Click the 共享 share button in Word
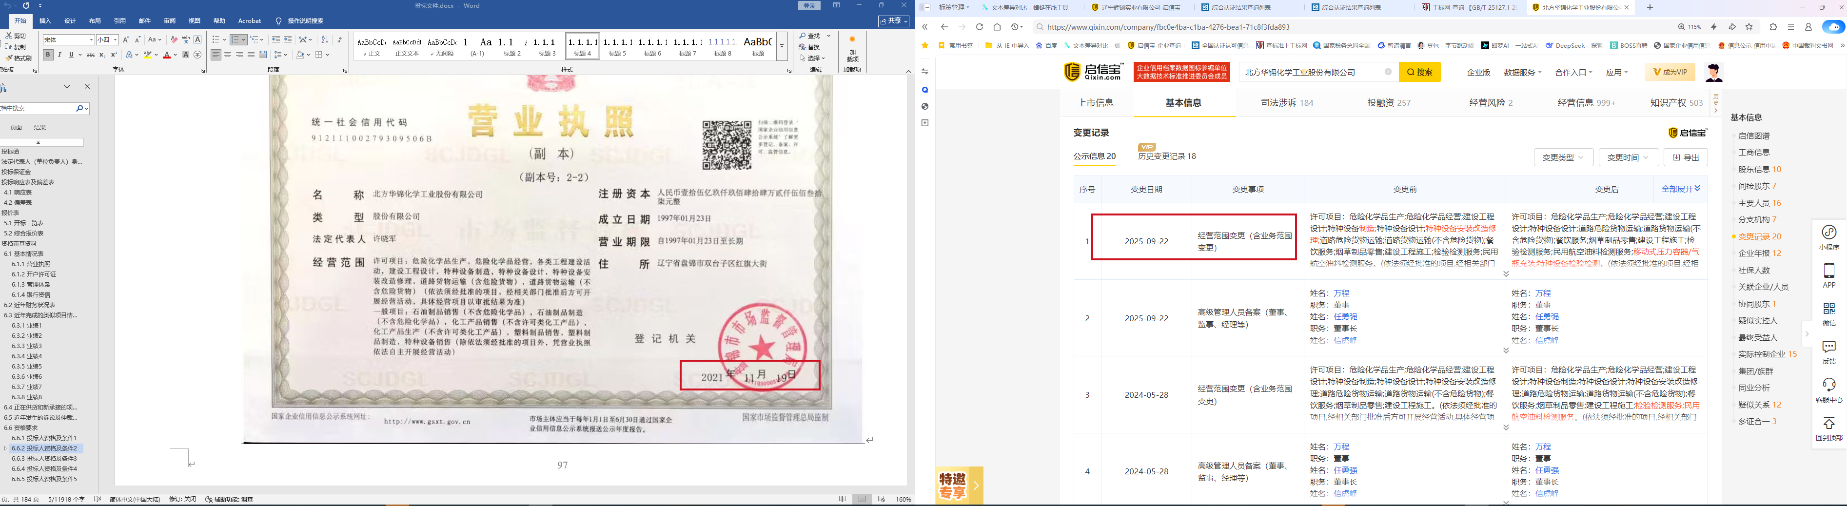The width and height of the screenshot is (1847, 506). coord(893,21)
